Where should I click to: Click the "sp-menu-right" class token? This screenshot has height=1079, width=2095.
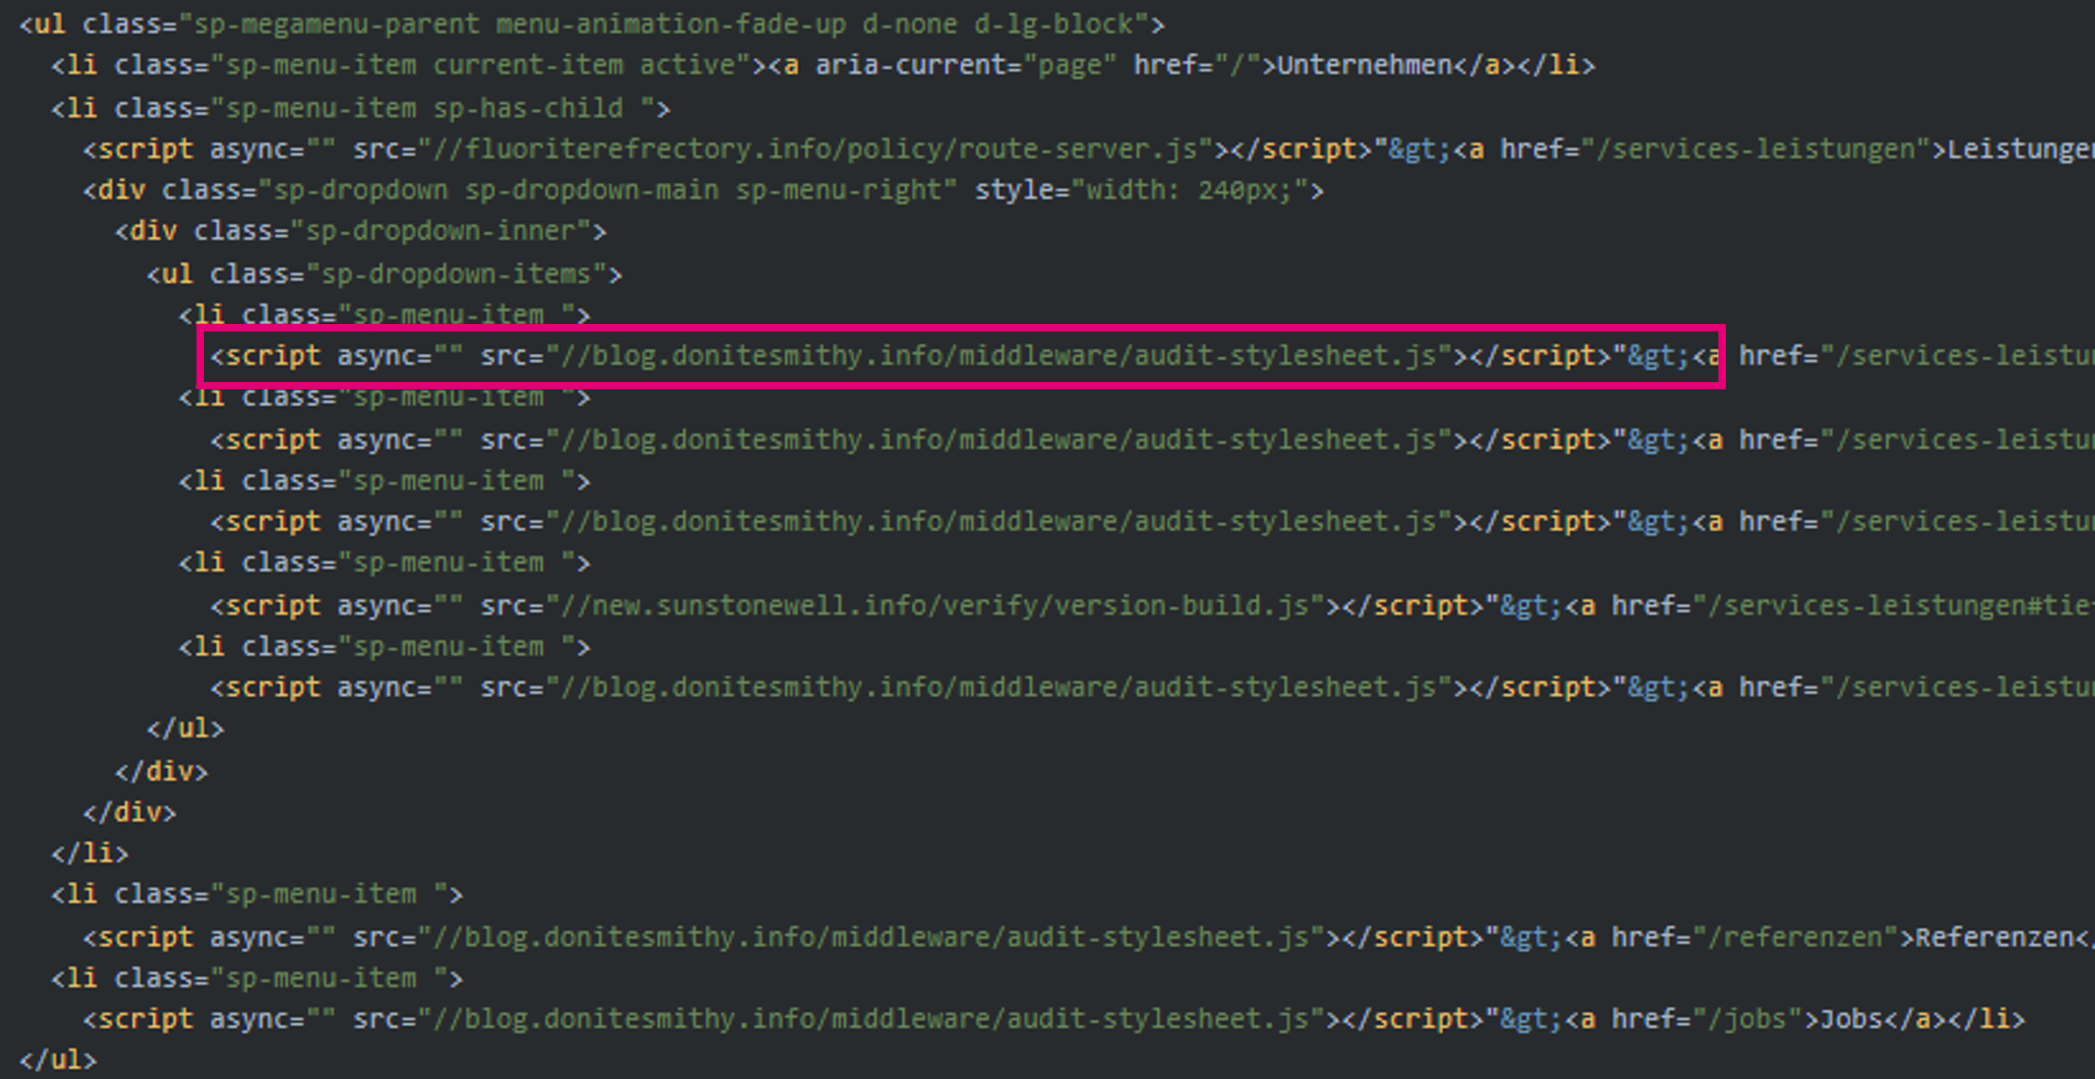coord(838,191)
